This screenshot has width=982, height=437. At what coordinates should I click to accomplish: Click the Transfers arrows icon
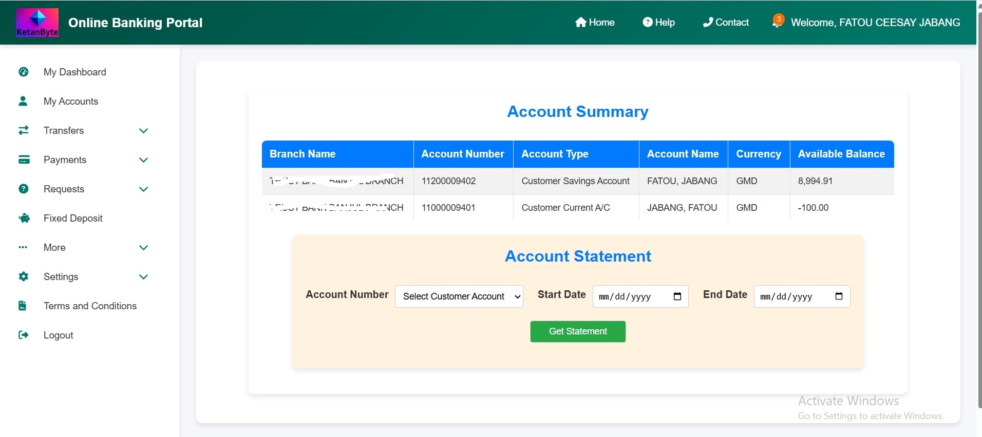pyautogui.click(x=24, y=130)
